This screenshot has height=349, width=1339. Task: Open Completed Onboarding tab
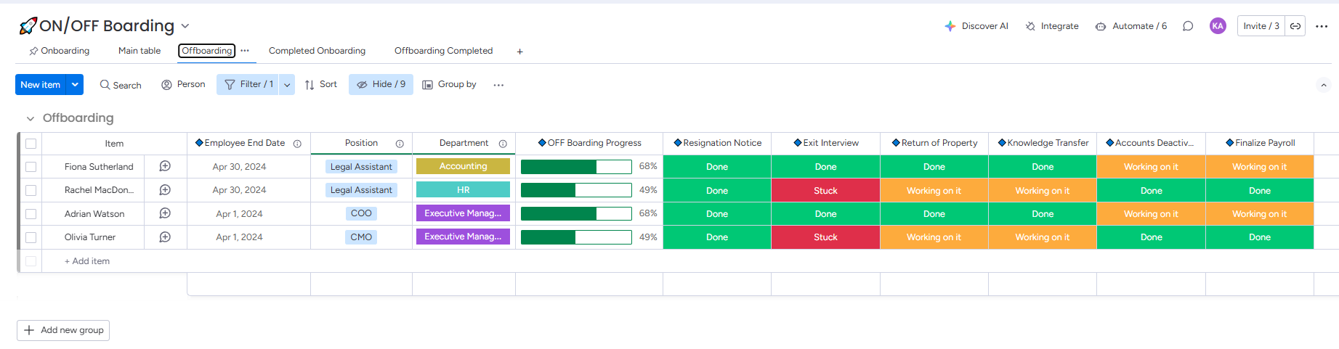pos(317,51)
